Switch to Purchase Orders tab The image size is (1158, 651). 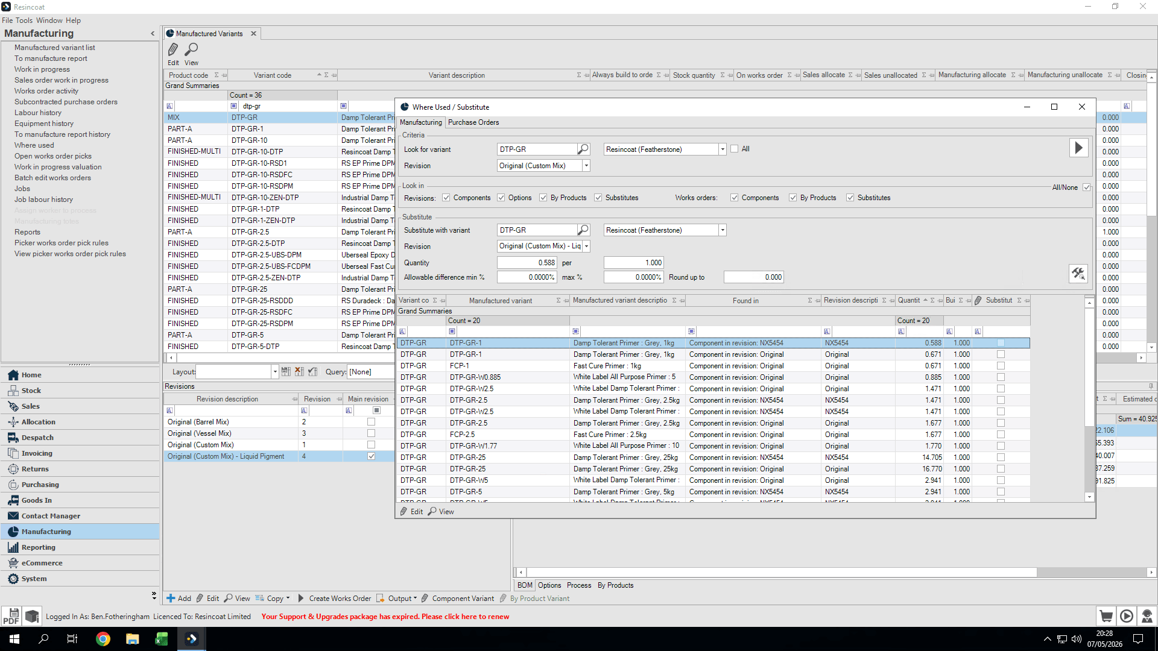point(473,122)
